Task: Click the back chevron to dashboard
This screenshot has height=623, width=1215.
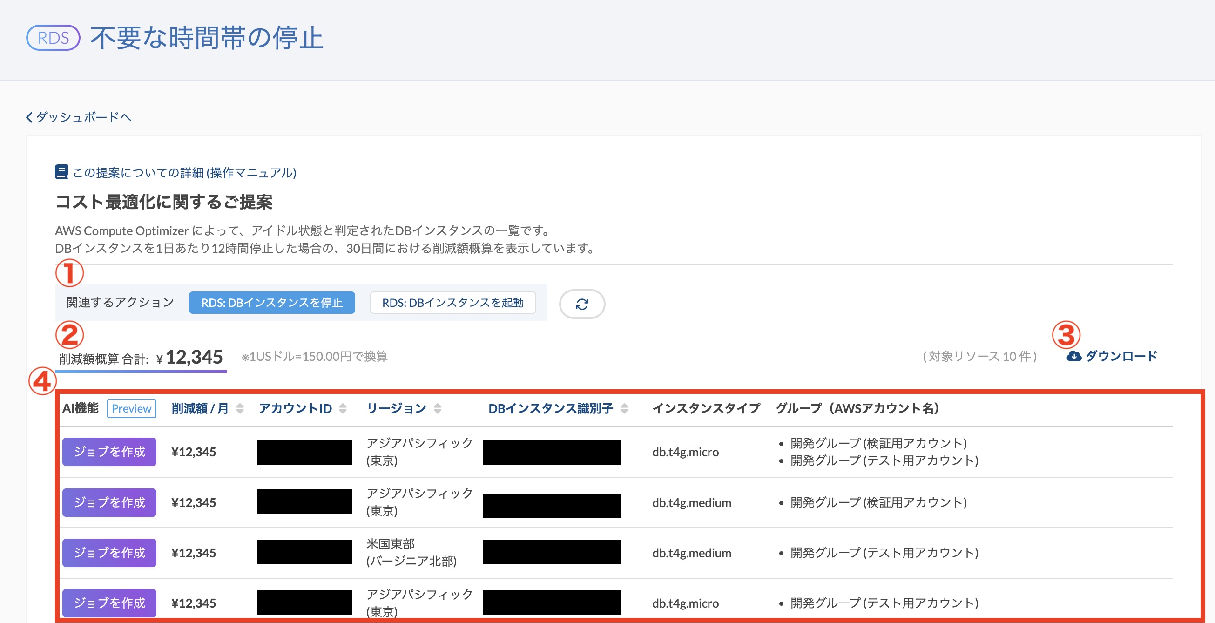Action: click(29, 117)
